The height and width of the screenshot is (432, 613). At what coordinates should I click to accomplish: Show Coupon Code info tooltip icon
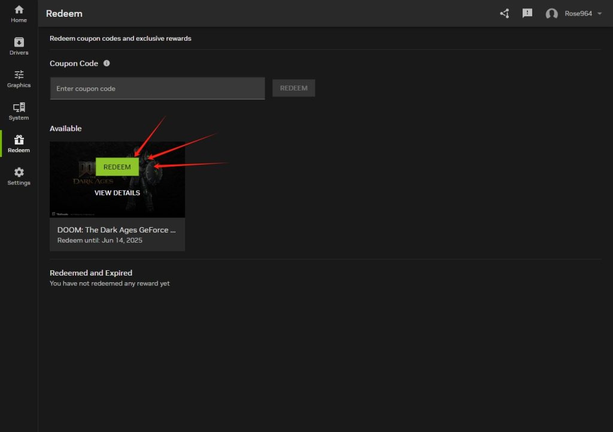pos(107,63)
